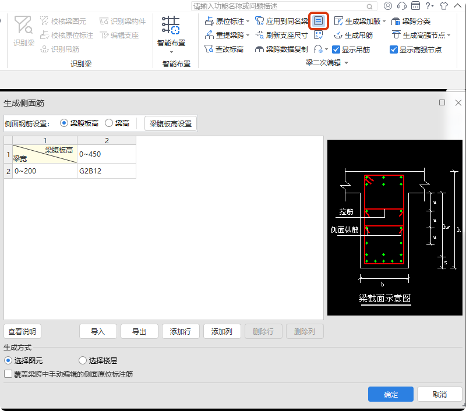466x411 pixels.
Task: Expand the 原位标注 dropdown arrow
Action: coord(248,22)
